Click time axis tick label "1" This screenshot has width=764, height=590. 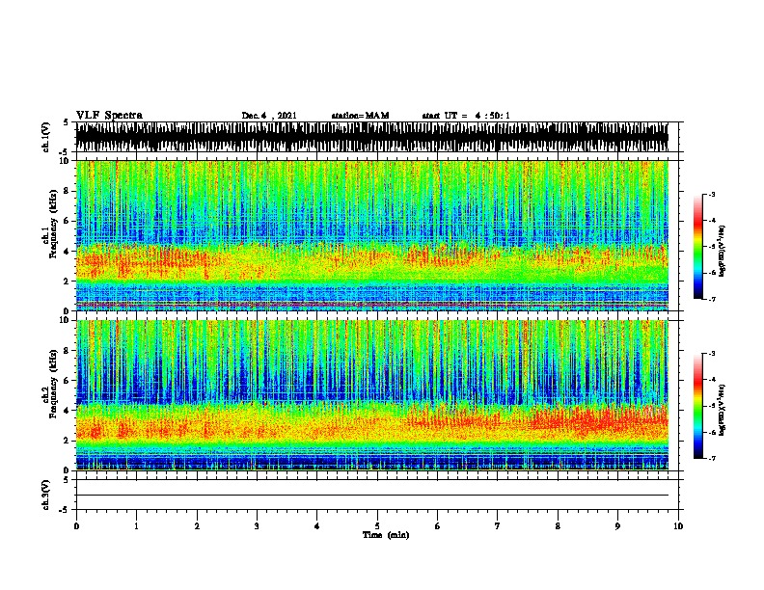tap(136, 526)
